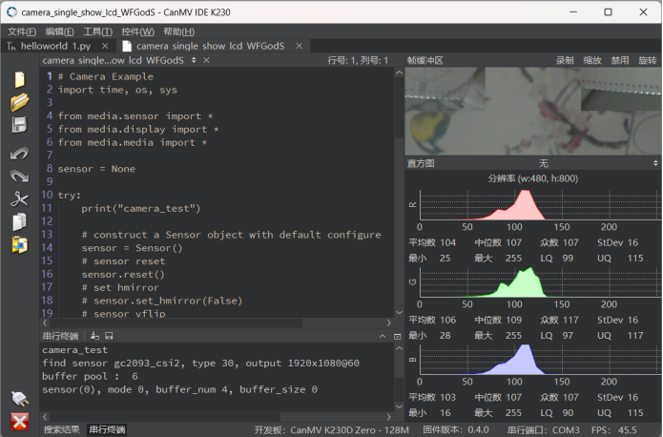Click line number 10 in editor gutter

coord(47,195)
